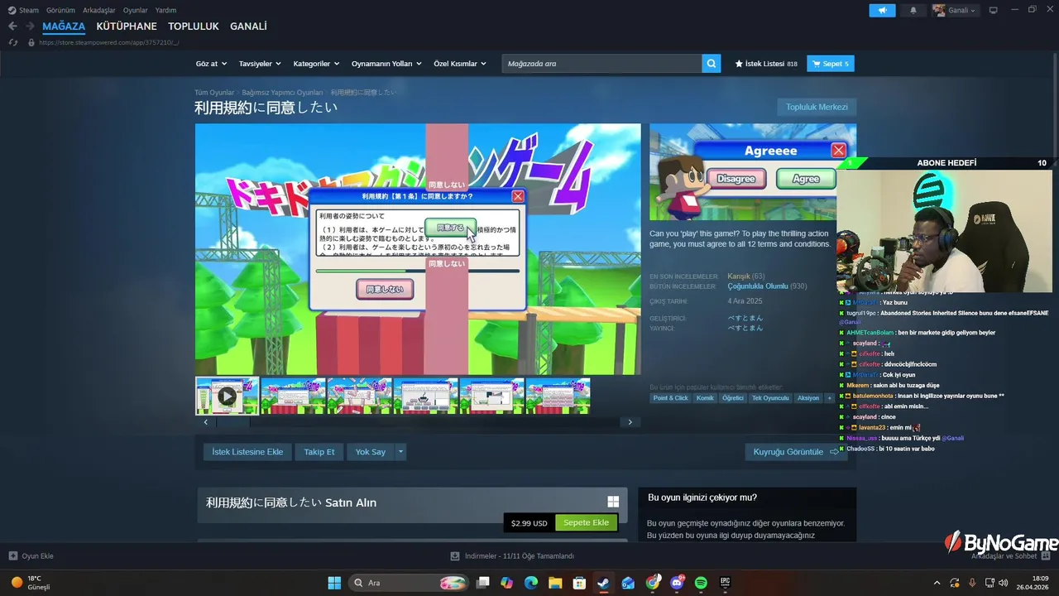Expand the Kategoriler dropdown
Screen dimensions: 1059x596
[x=316, y=64]
